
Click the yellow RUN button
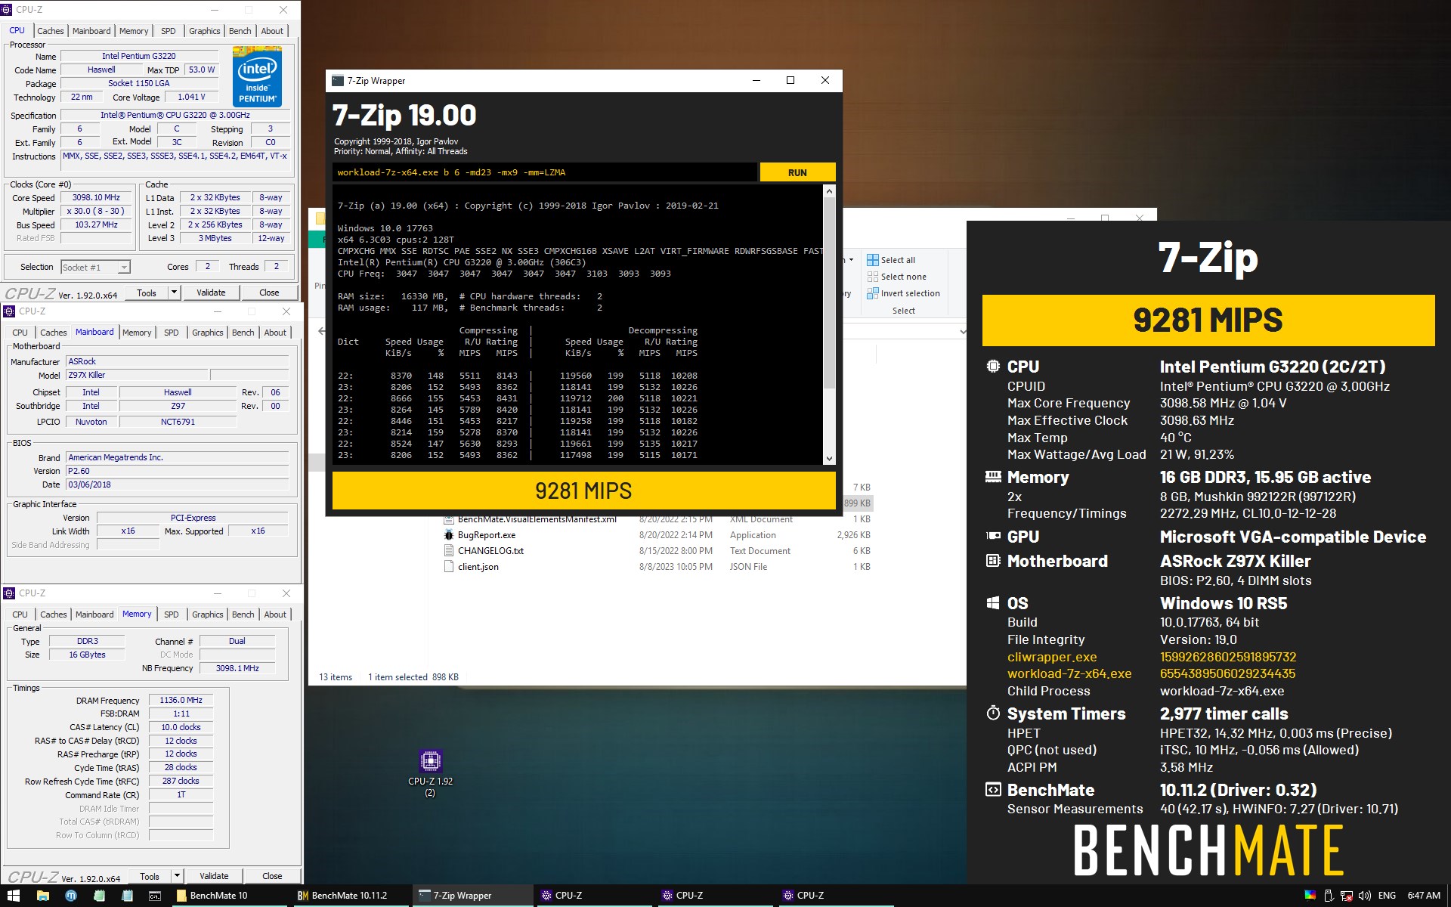(x=797, y=172)
